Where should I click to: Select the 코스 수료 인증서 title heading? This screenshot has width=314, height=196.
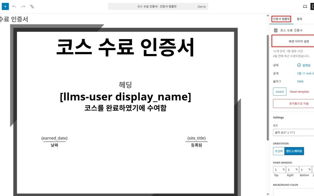tap(125, 48)
